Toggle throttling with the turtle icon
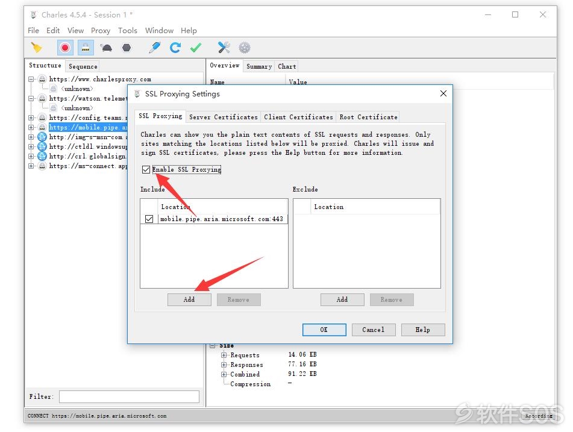Viewport: 573px width, 432px height. pos(106,48)
